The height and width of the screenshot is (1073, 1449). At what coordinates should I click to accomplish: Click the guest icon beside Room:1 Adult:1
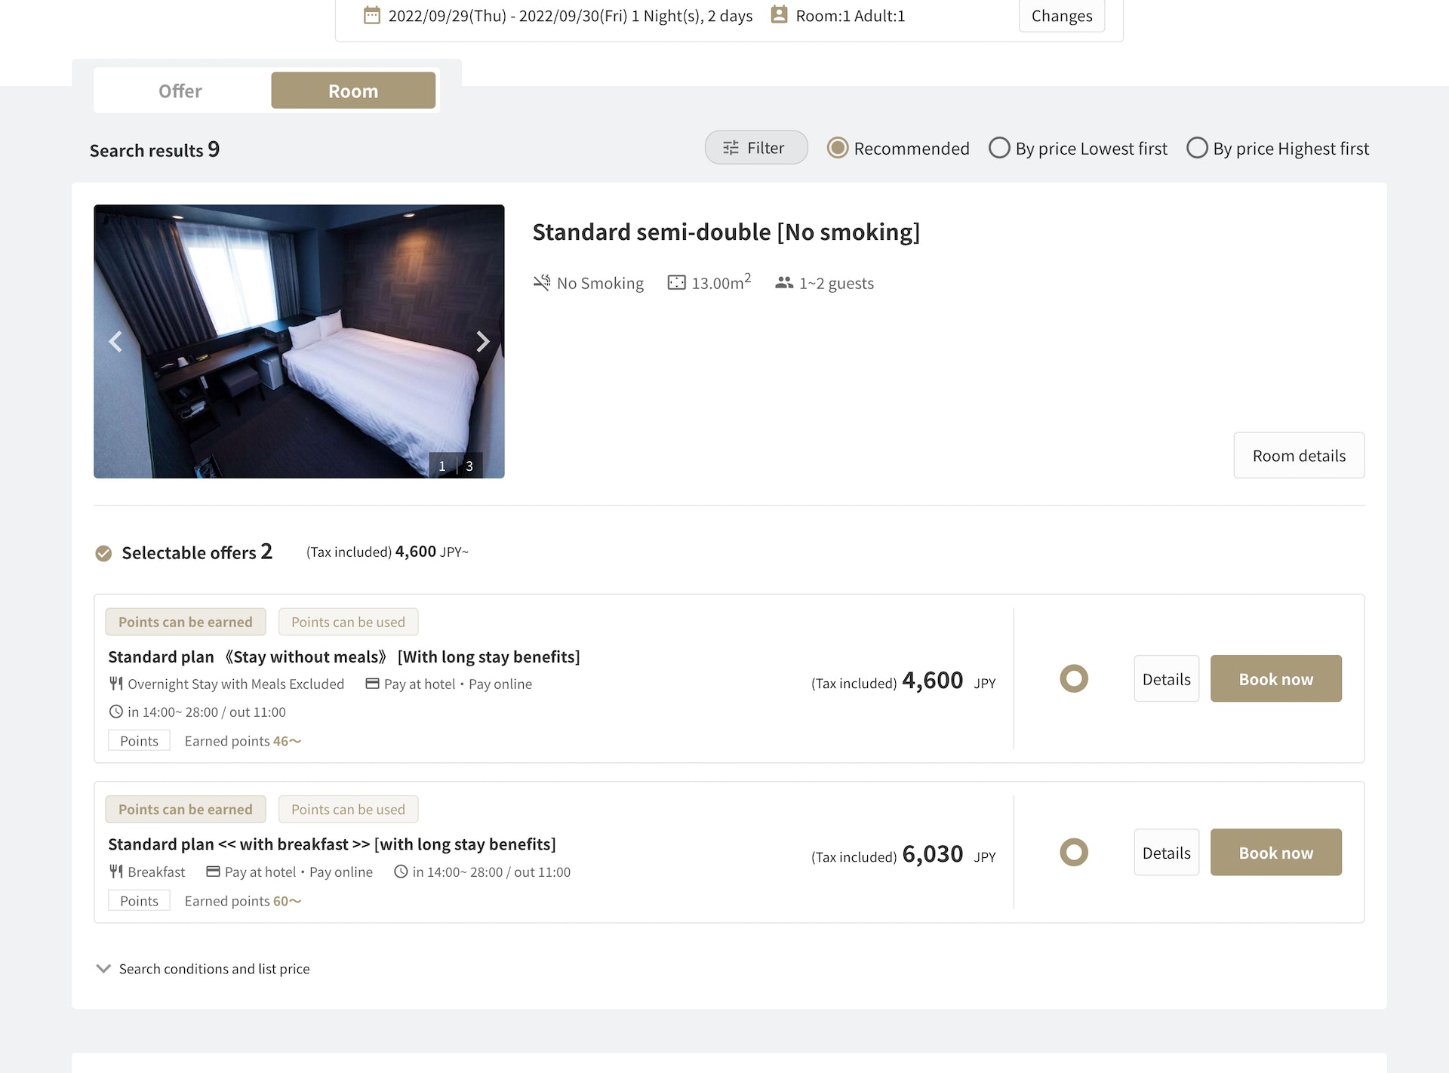tap(779, 15)
